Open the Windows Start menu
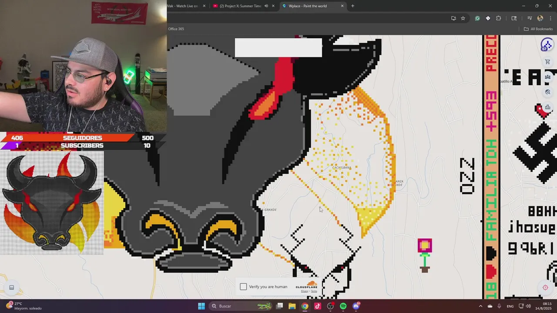The width and height of the screenshot is (557, 313). click(201, 306)
